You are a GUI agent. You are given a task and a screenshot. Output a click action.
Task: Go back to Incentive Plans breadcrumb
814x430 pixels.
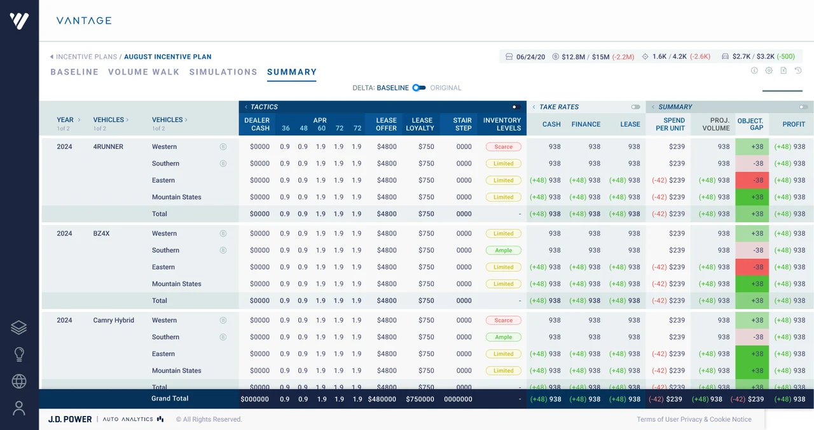(86, 57)
